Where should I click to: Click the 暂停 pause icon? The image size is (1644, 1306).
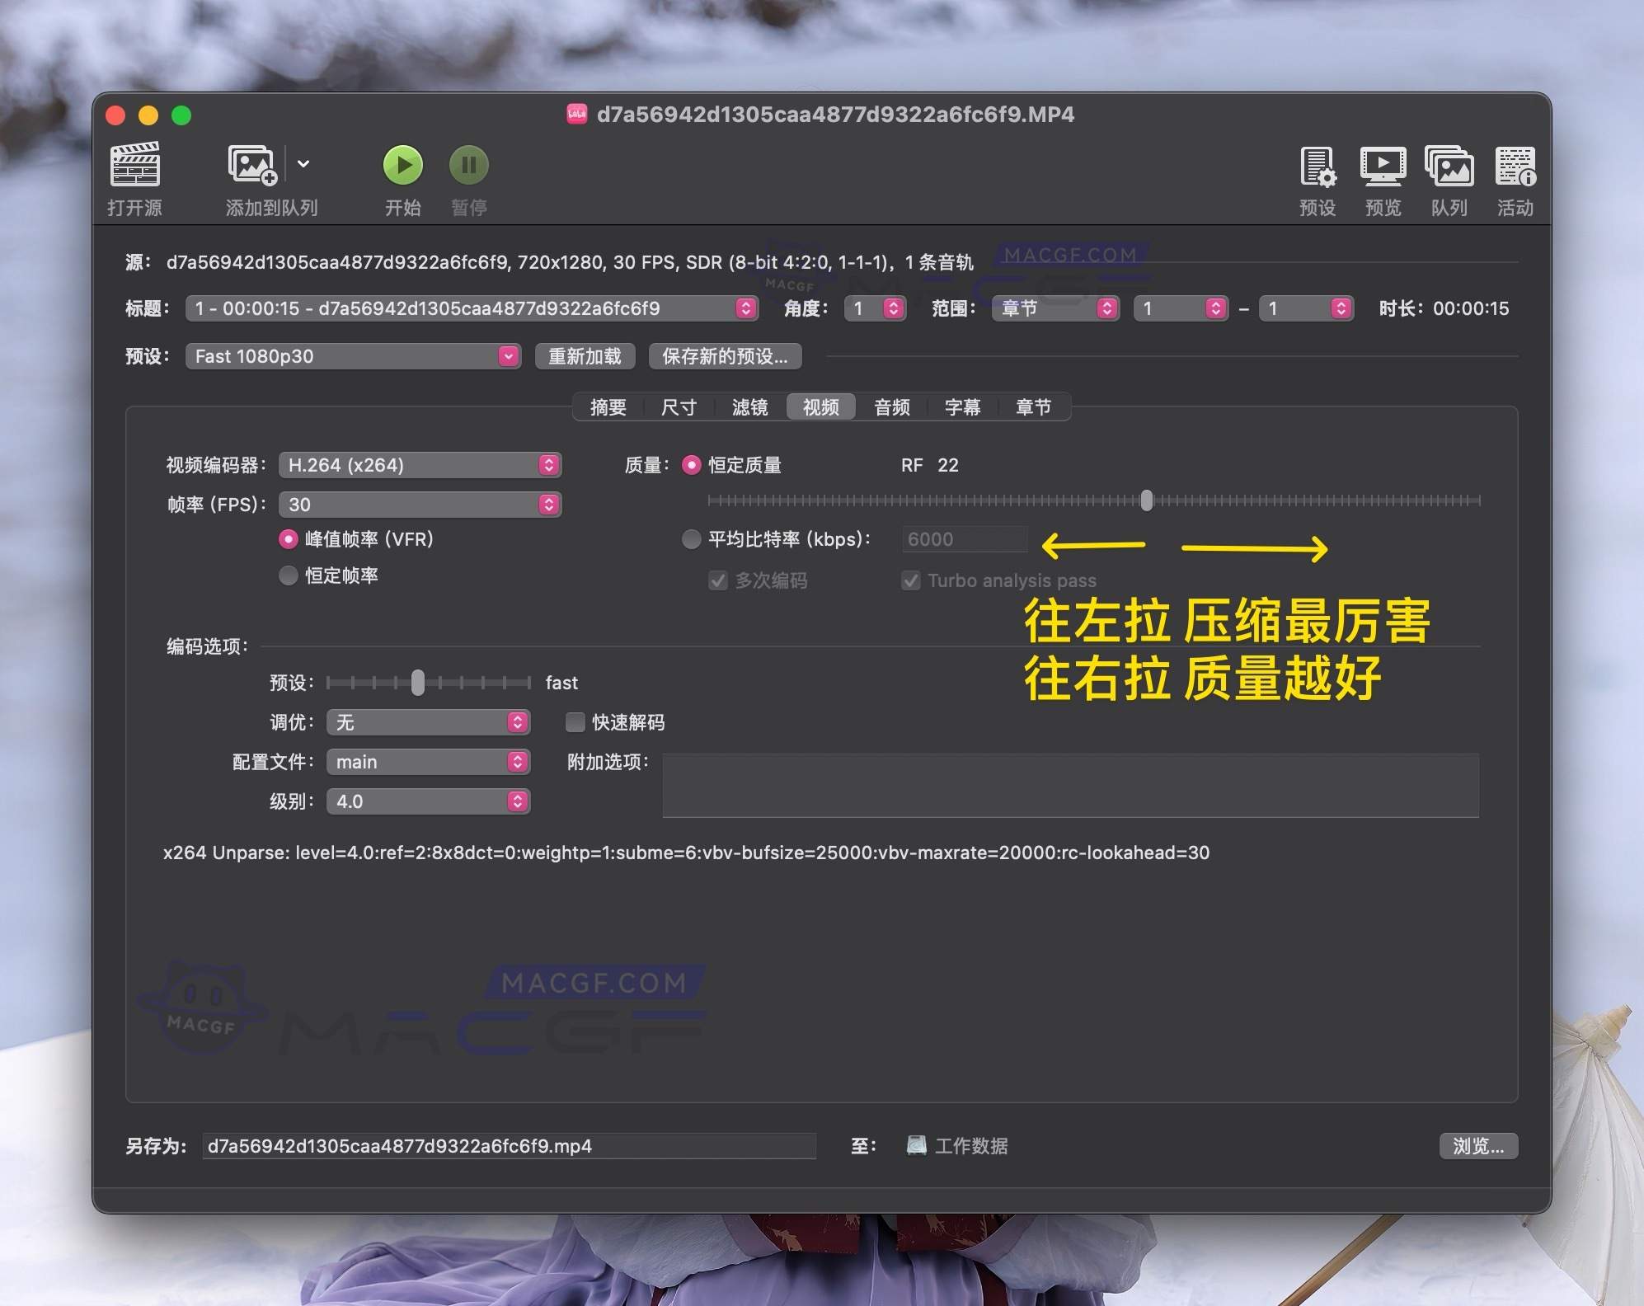[x=468, y=165]
